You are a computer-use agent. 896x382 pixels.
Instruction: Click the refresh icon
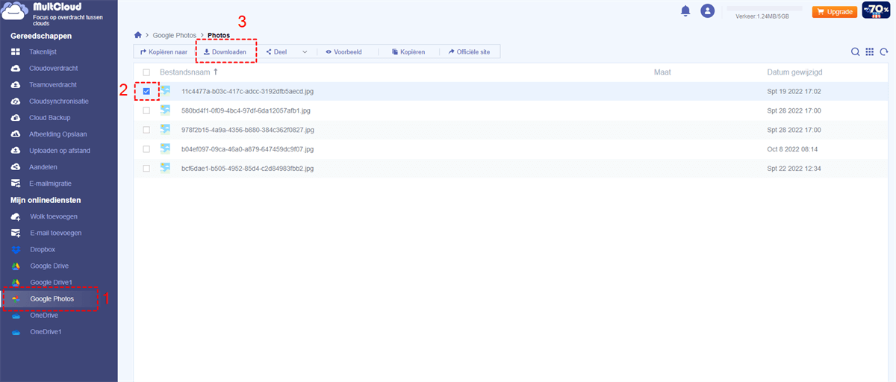884,51
